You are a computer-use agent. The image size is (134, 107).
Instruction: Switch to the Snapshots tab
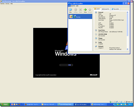click(106, 9)
